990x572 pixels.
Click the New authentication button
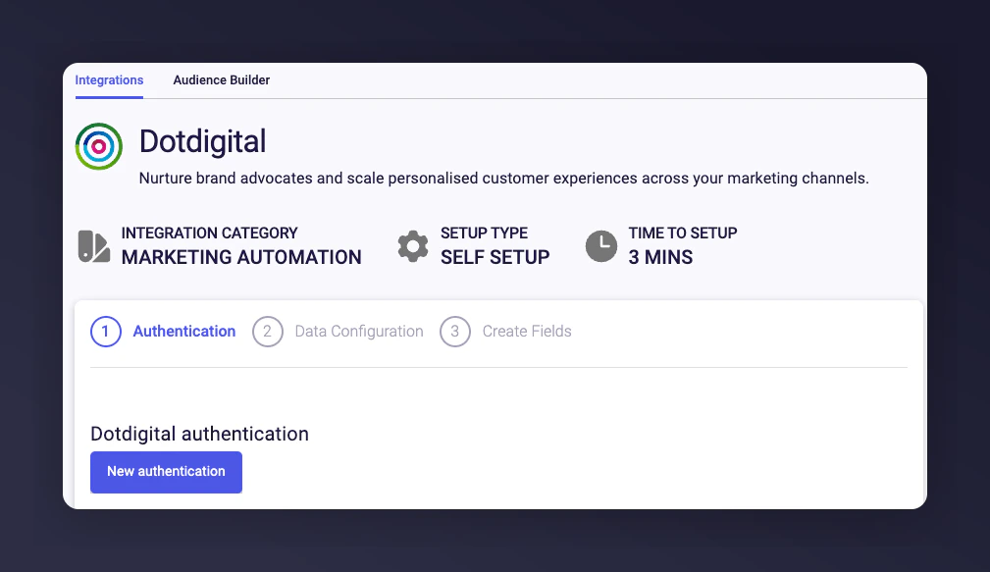166,472
